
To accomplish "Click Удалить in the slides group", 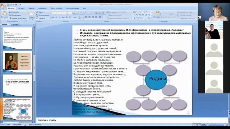I will (x=41, y=18).
